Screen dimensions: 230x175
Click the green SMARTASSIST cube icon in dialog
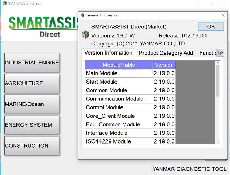pyautogui.click(x=85, y=35)
